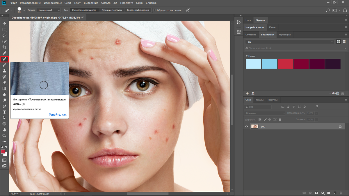Select the Horizontal Type tool

tap(4, 112)
